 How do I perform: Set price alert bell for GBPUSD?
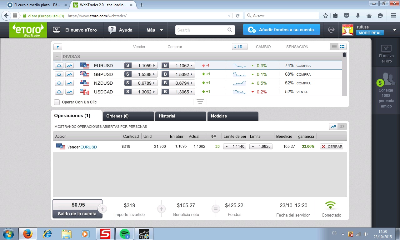(59, 74)
